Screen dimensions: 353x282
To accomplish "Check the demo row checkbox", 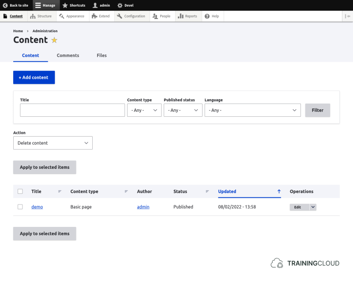I will tap(20, 207).
